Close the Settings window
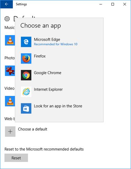This screenshot has height=169, width=131. coord(125,4)
